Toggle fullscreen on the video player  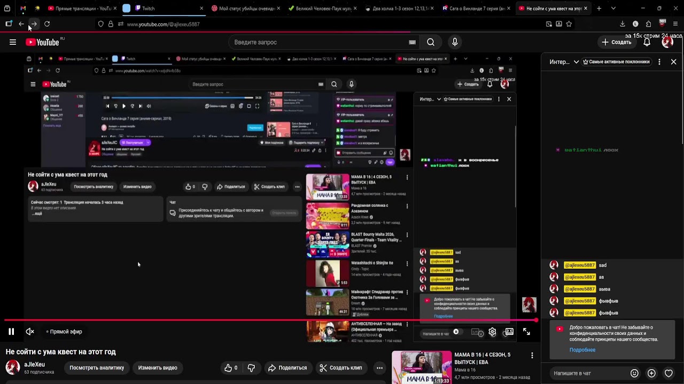coord(526,332)
